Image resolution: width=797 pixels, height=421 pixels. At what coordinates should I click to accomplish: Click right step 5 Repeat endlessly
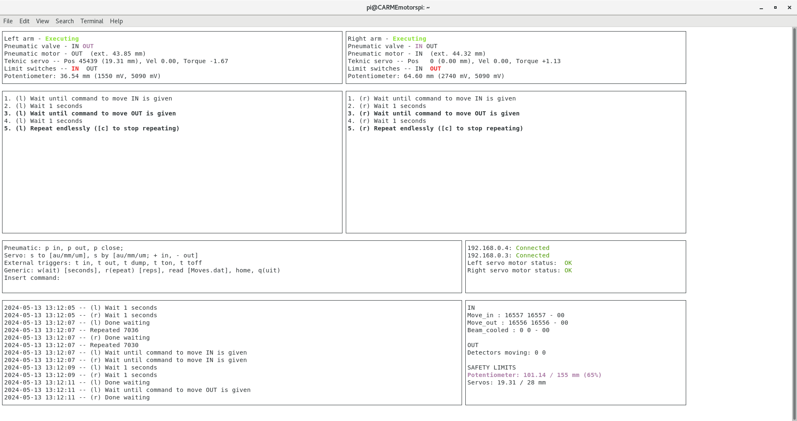tap(435, 128)
